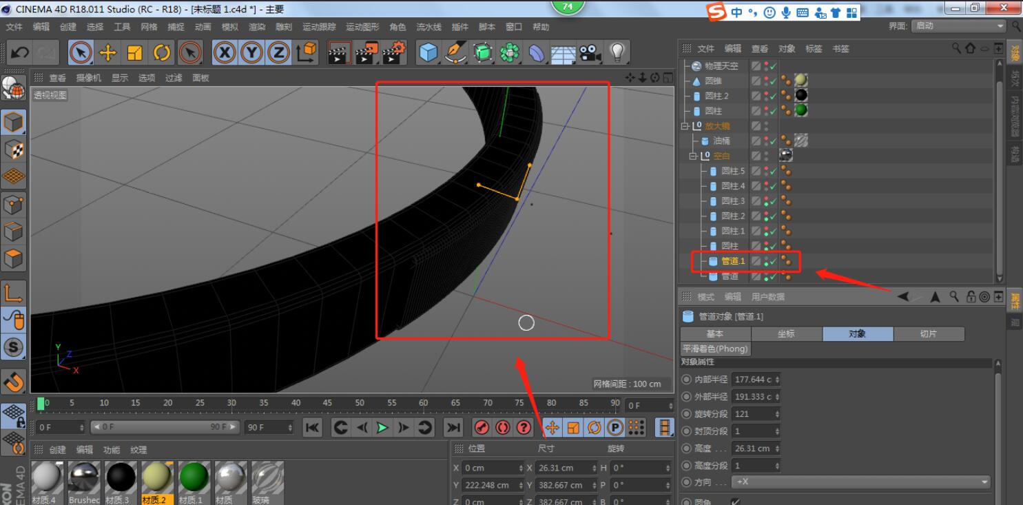Click Make Editable icon in left toolbar

[13, 87]
